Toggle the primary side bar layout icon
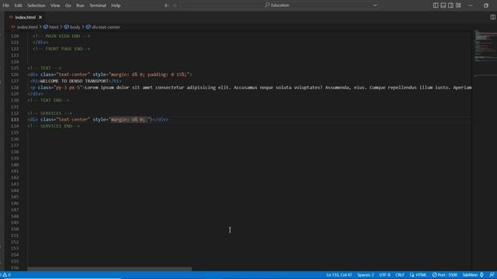The width and height of the screenshot is (497, 279). [436, 5]
